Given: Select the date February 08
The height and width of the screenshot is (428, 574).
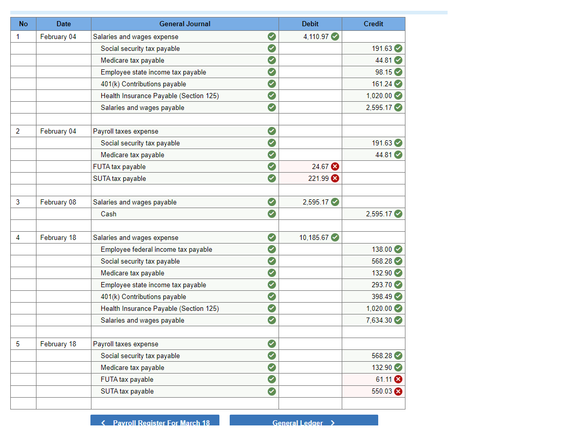Looking at the screenshot, I should [58, 202].
